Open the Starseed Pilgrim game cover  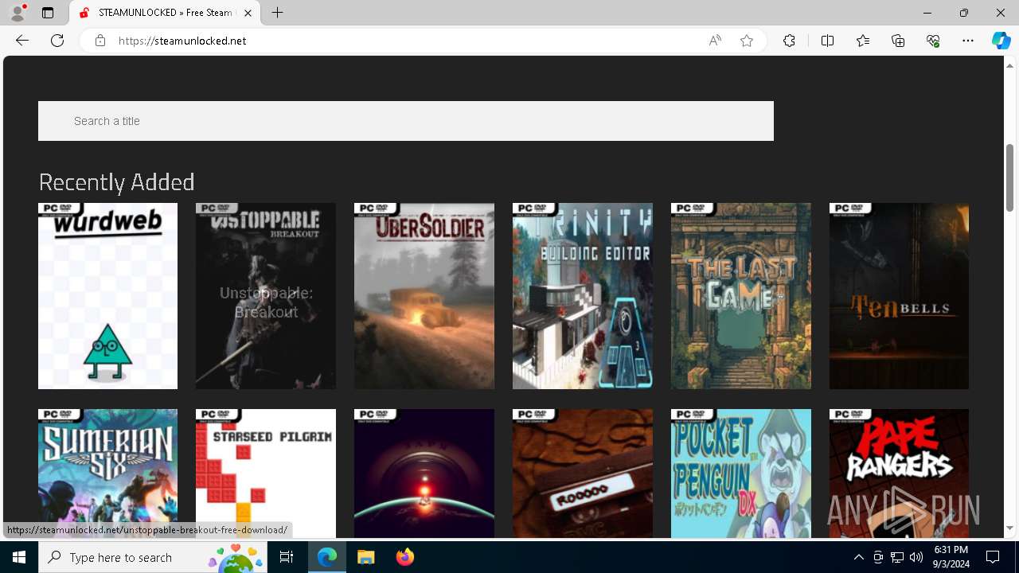point(266,474)
